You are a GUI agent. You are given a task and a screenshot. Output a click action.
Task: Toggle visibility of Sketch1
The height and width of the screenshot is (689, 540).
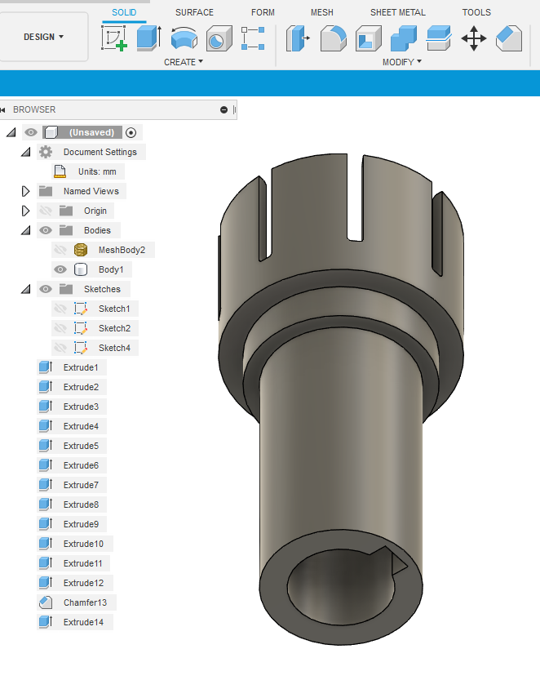click(x=60, y=309)
